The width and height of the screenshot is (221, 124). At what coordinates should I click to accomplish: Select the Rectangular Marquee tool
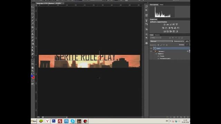pos(32,10)
